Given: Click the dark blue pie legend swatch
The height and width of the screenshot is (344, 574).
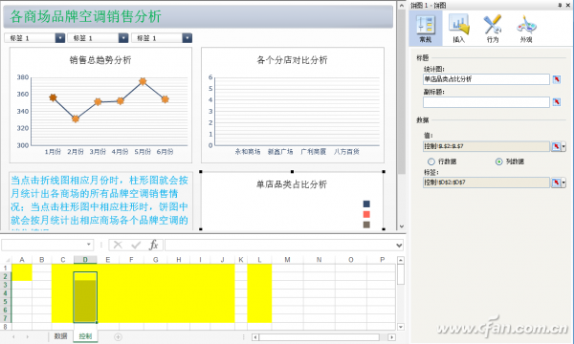Looking at the screenshot, I should [366, 204].
